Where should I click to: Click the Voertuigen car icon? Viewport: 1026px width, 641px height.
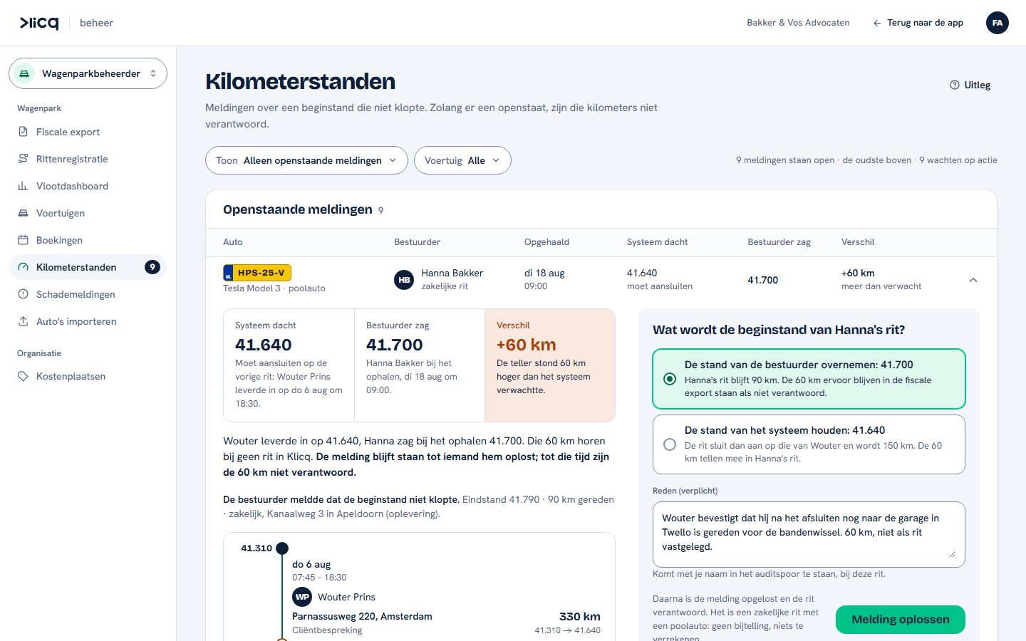point(23,213)
